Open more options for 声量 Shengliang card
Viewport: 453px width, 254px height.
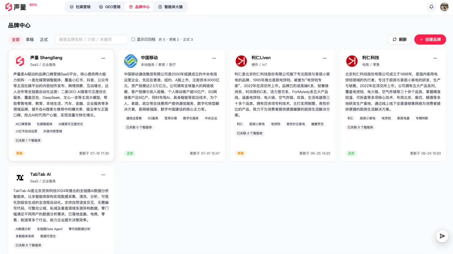tap(103, 58)
